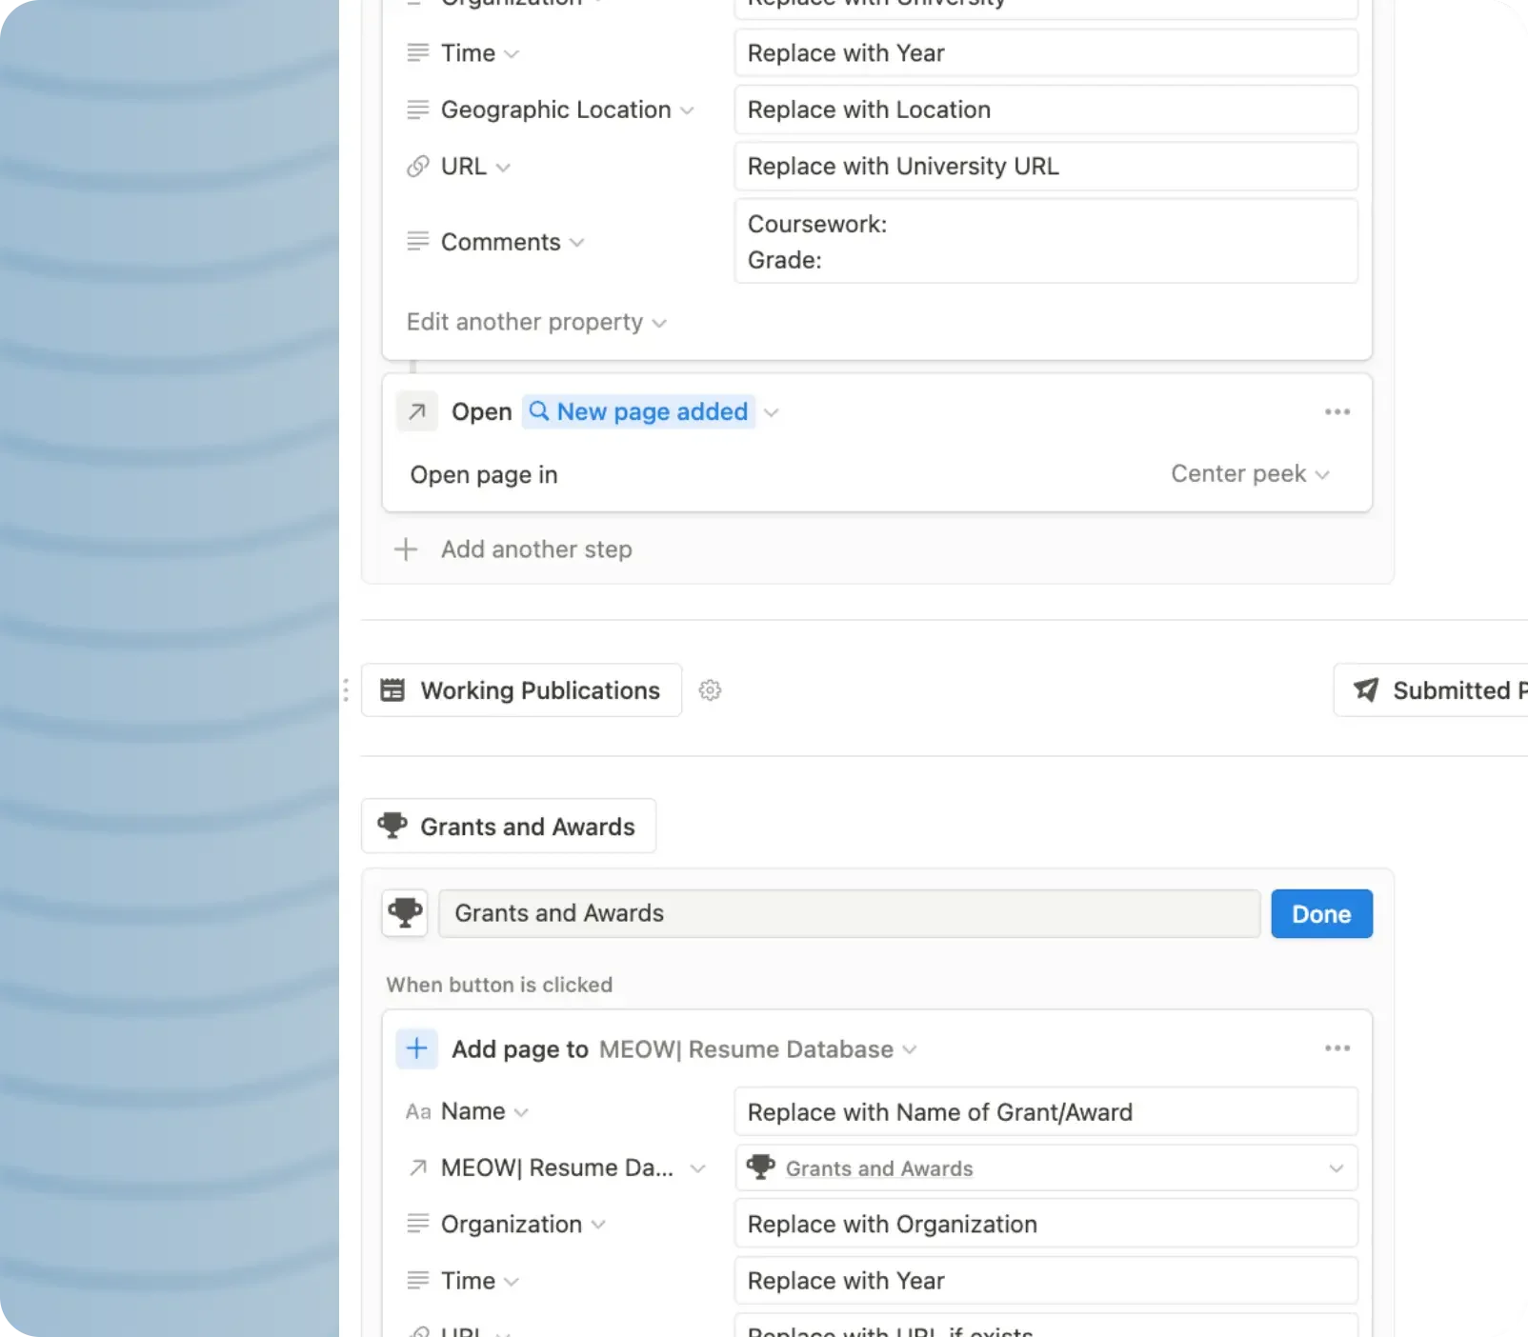This screenshot has height=1337, width=1528.
Task: Click the calendar icon beside Working Publications
Action: click(392, 689)
